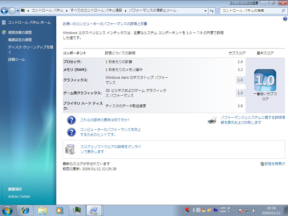
Task: Click 評価を再実行 to re-run assessment
Action: 275,164
